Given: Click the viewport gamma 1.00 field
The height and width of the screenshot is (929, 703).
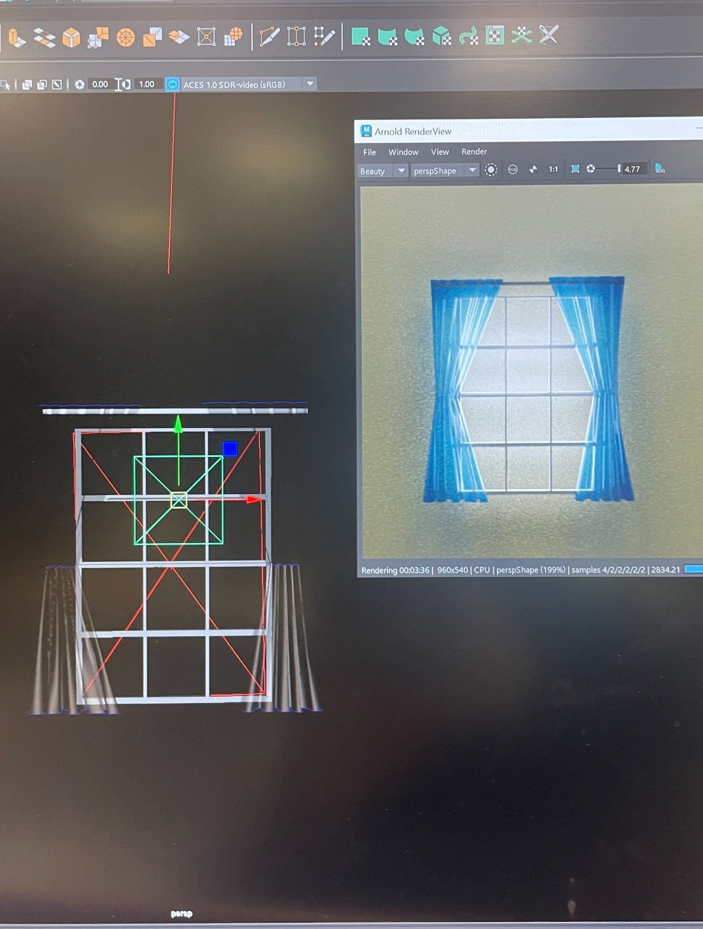Looking at the screenshot, I should pyautogui.click(x=147, y=84).
